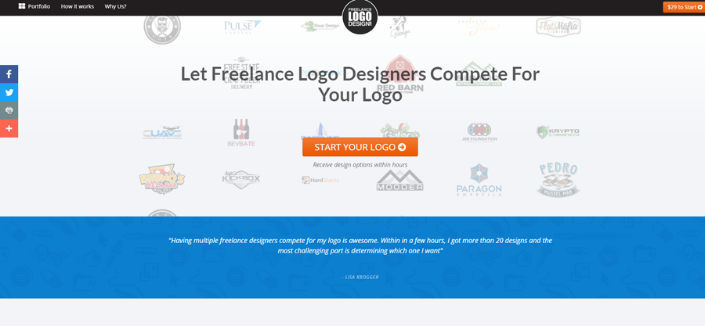Click the Lisa Krogger testimonial quote text

coord(360,245)
